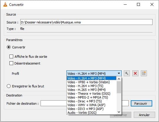Open profile editor with wrench icon
Image resolution: width=159 pixels, height=122 pixels.
click(x=127, y=73)
